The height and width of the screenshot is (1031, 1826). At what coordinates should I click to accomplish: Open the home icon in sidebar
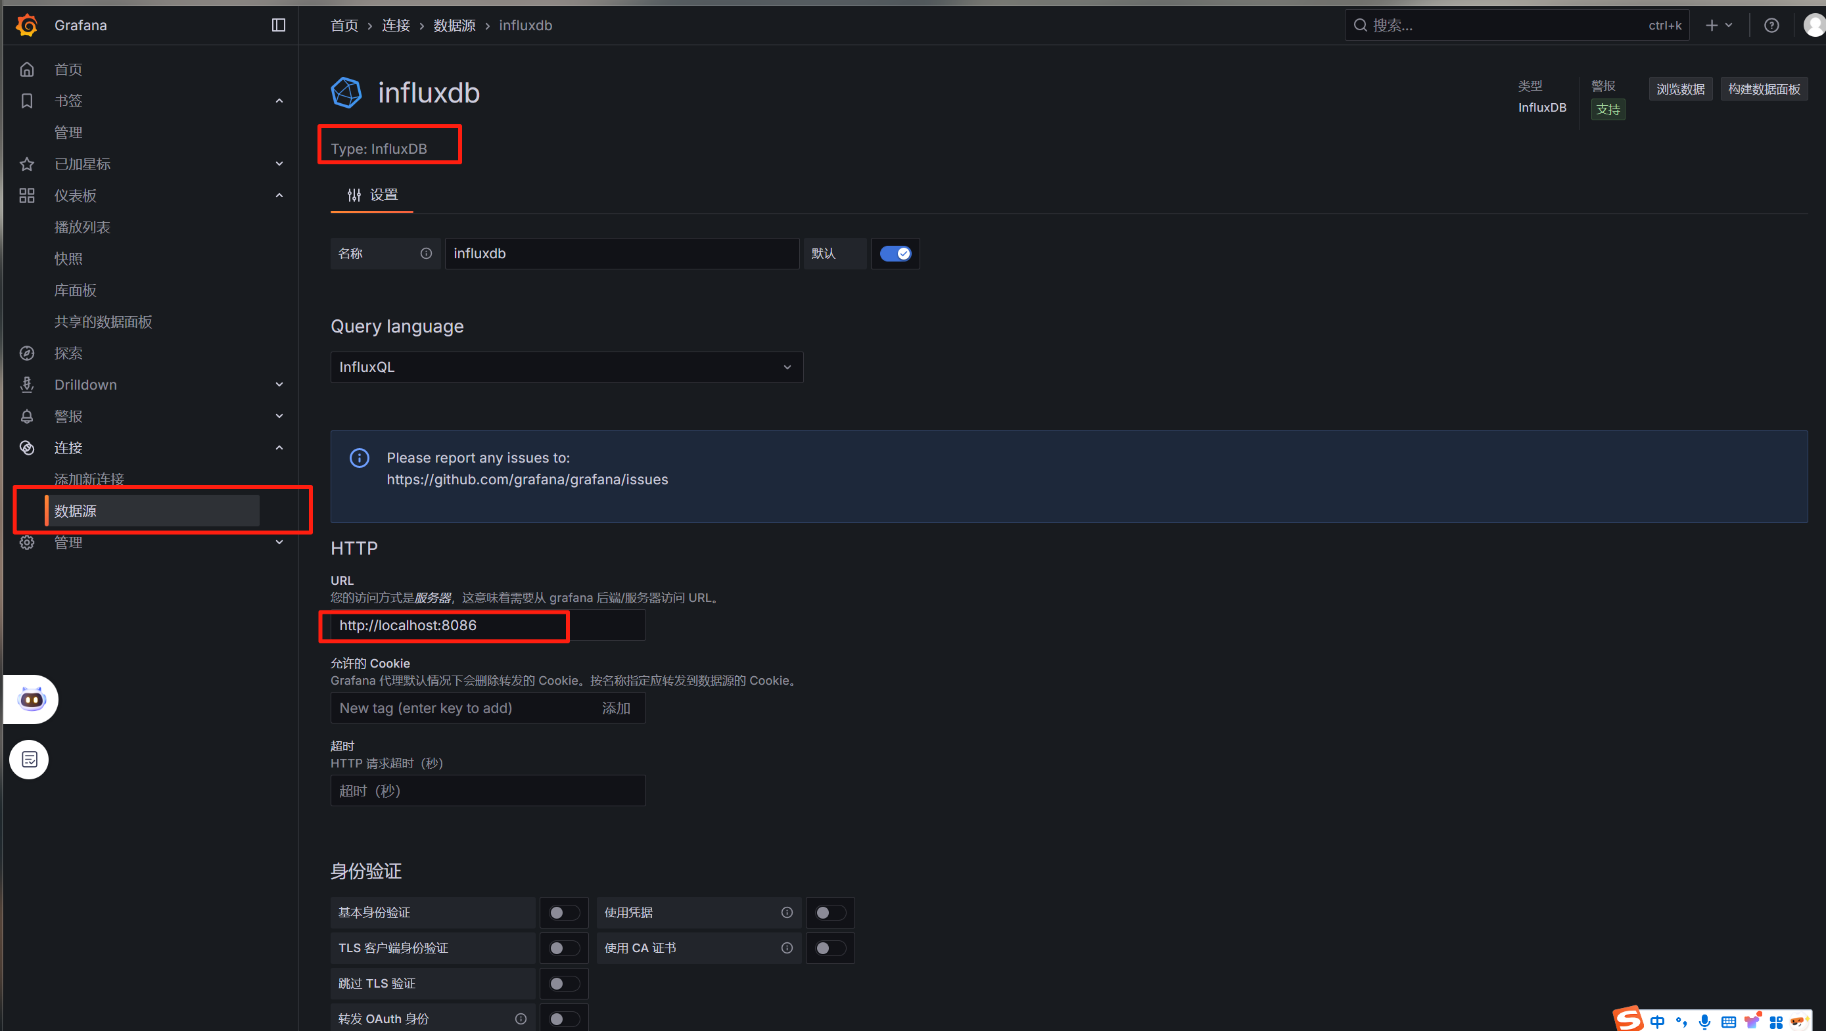click(x=27, y=70)
